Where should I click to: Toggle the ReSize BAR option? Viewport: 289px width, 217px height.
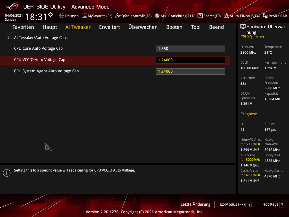point(275,16)
